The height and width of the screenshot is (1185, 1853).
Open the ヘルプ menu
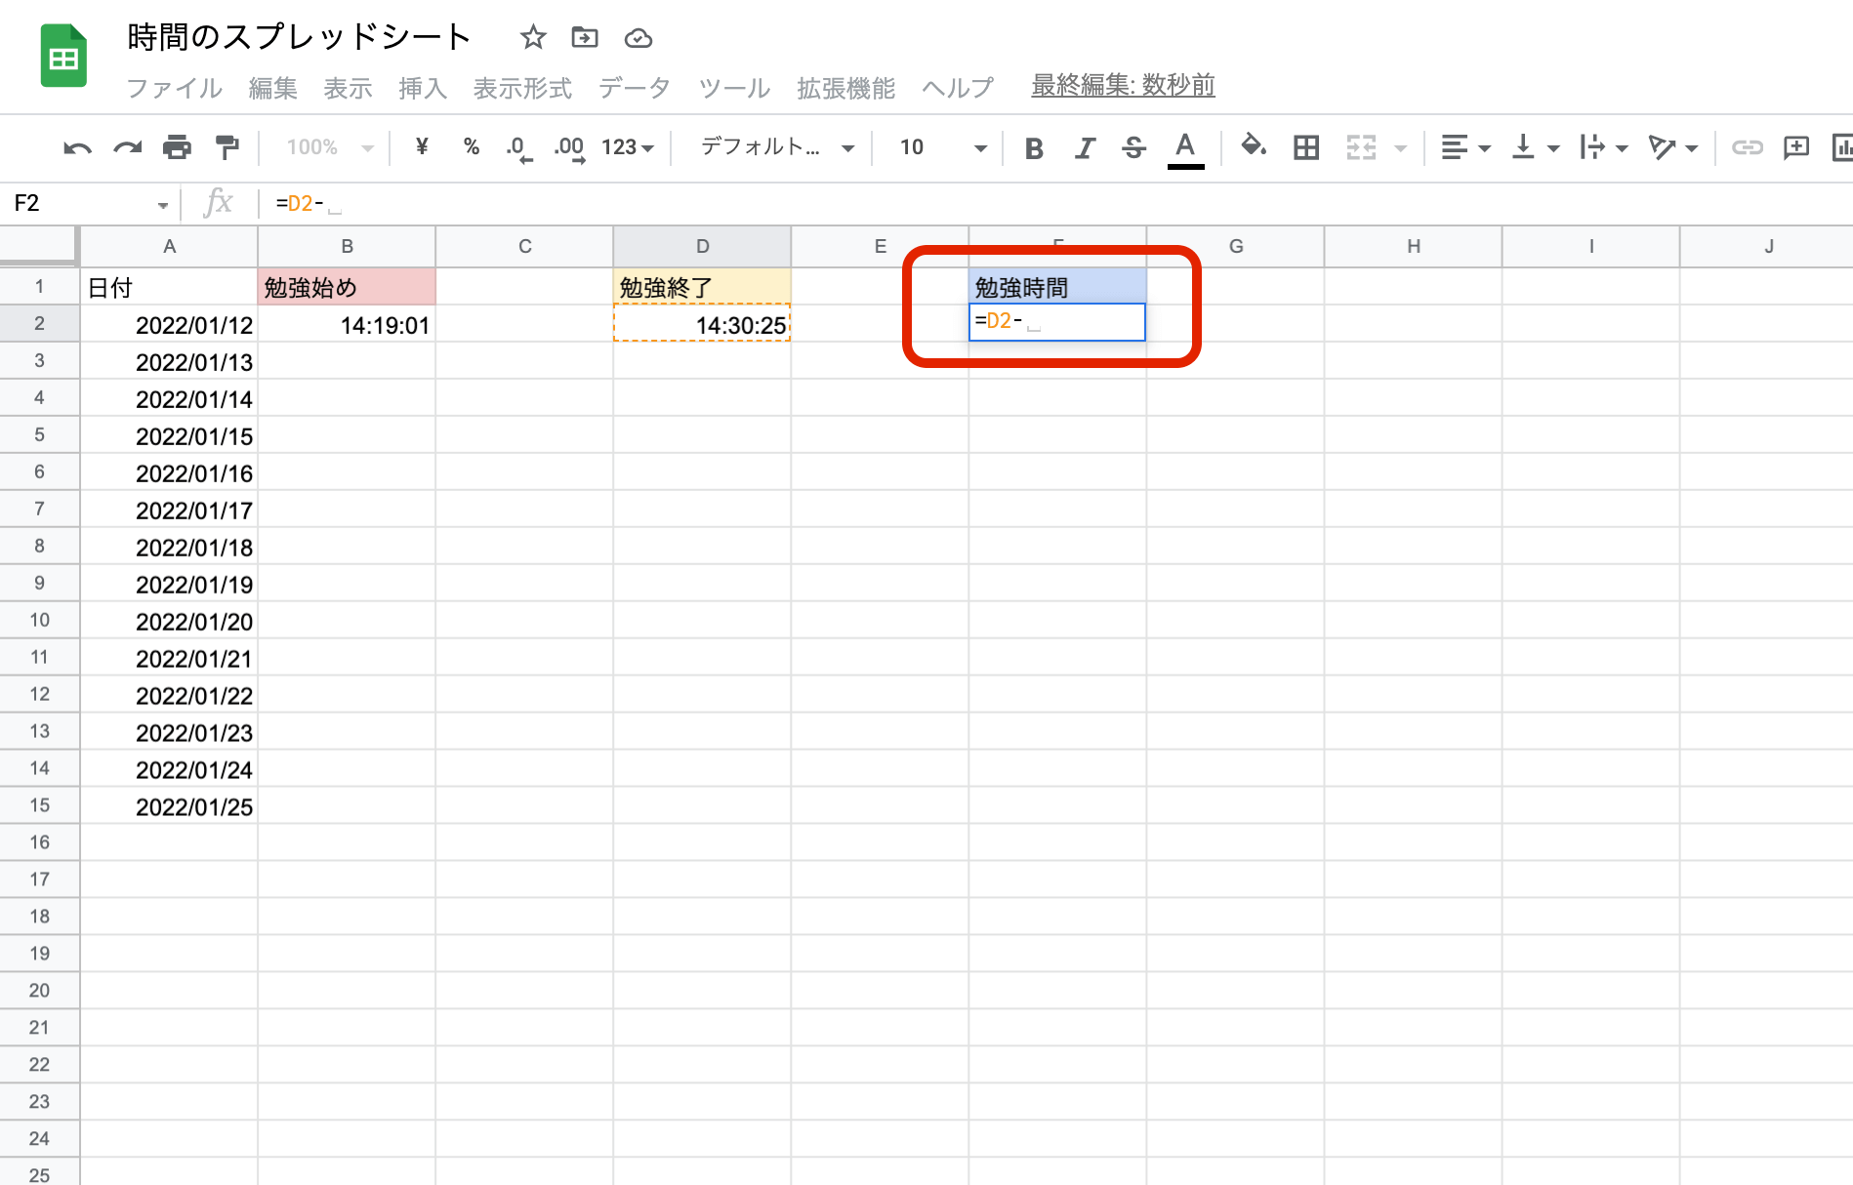(958, 88)
